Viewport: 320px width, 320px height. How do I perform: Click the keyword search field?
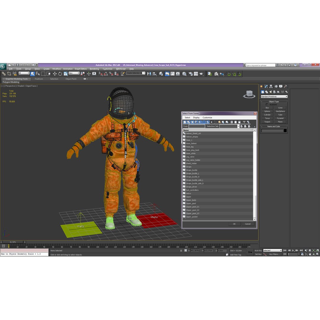pyautogui.click(x=260, y=65)
